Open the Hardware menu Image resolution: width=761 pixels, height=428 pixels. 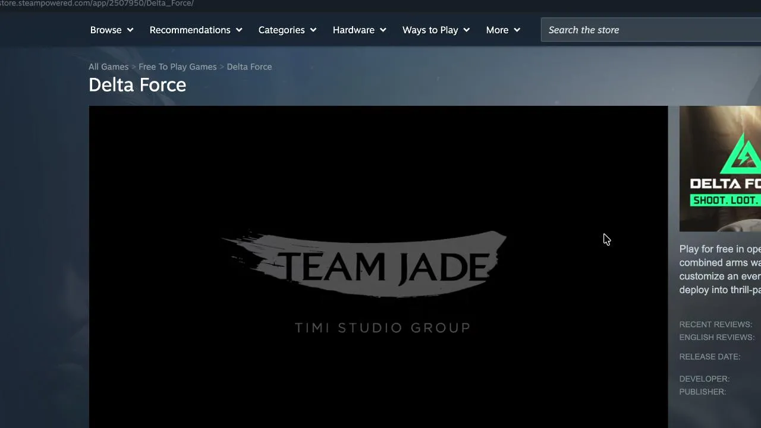pos(360,30)
